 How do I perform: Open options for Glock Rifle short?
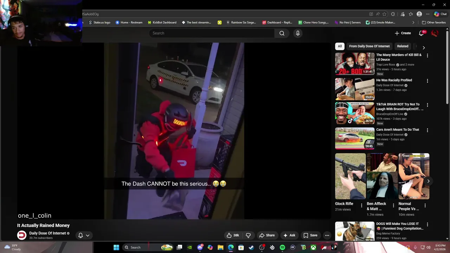(x=361, y=206)
